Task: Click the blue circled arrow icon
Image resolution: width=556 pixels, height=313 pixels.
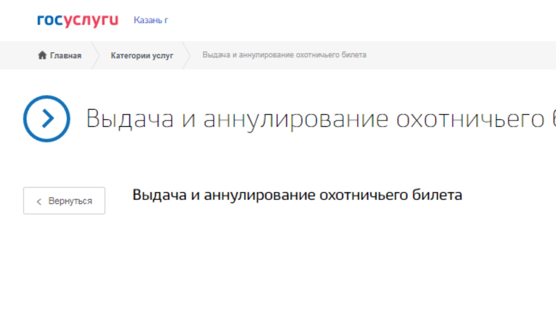Action: click(x=47, y=119)
